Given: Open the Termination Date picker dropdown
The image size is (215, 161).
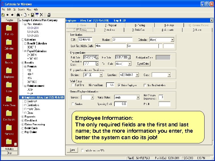Looking at the screenshot, I should (97, 64).
